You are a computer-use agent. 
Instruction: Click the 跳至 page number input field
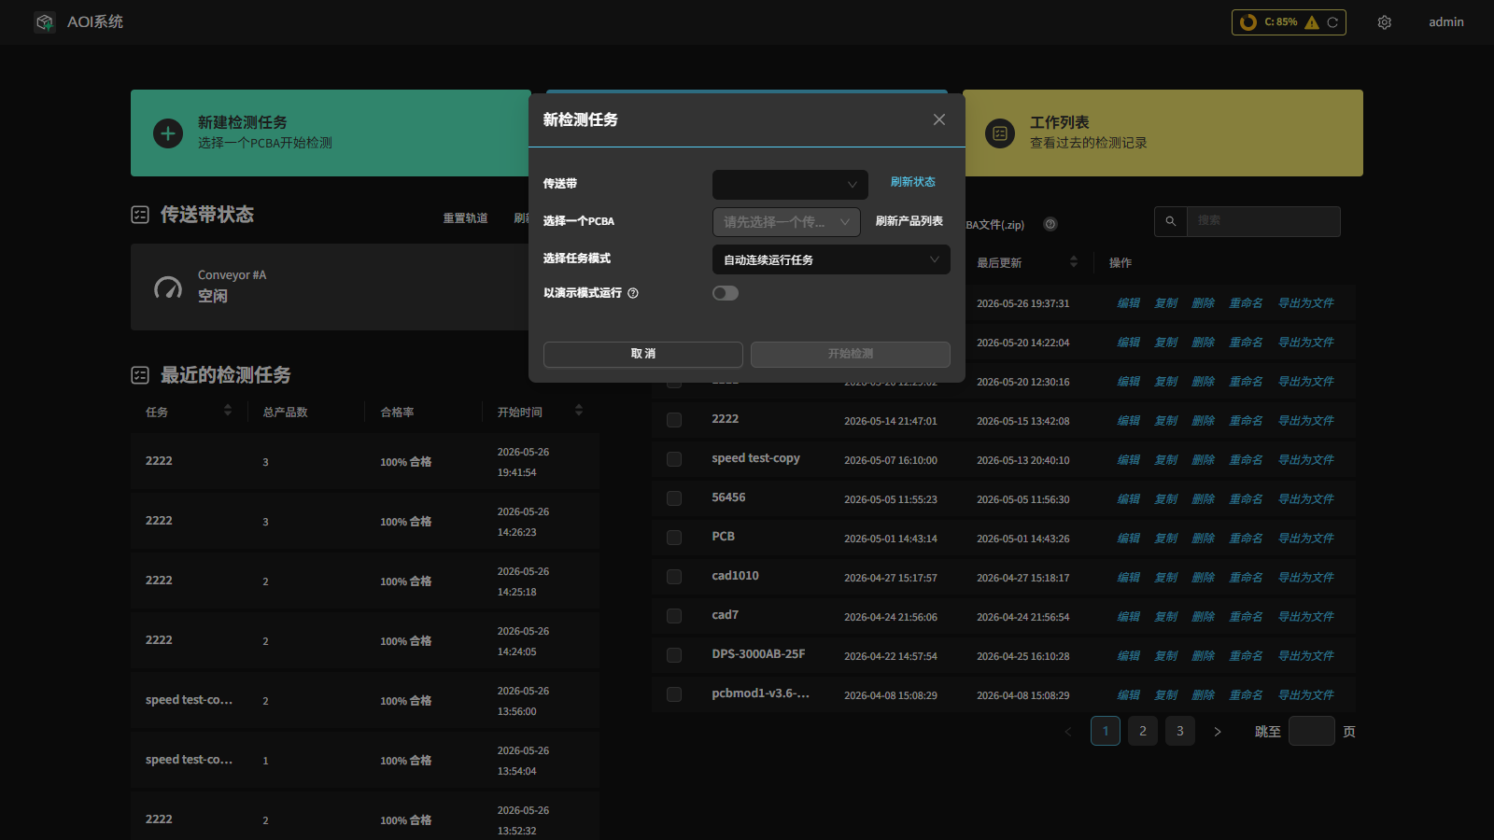pyautogui.click(x=1312, y=731)
